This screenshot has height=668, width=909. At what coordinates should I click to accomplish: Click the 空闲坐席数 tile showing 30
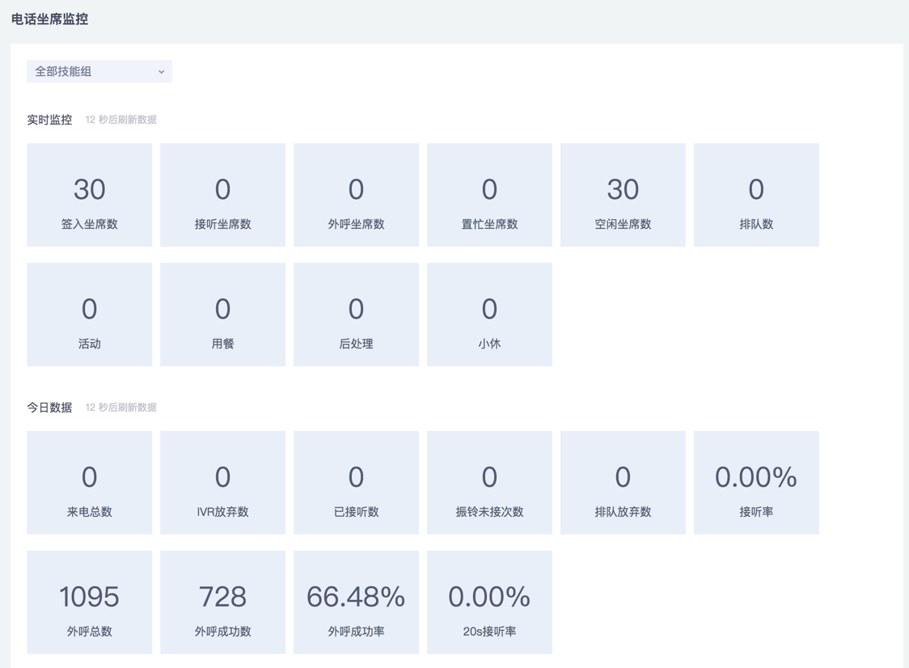pos(623,195)
